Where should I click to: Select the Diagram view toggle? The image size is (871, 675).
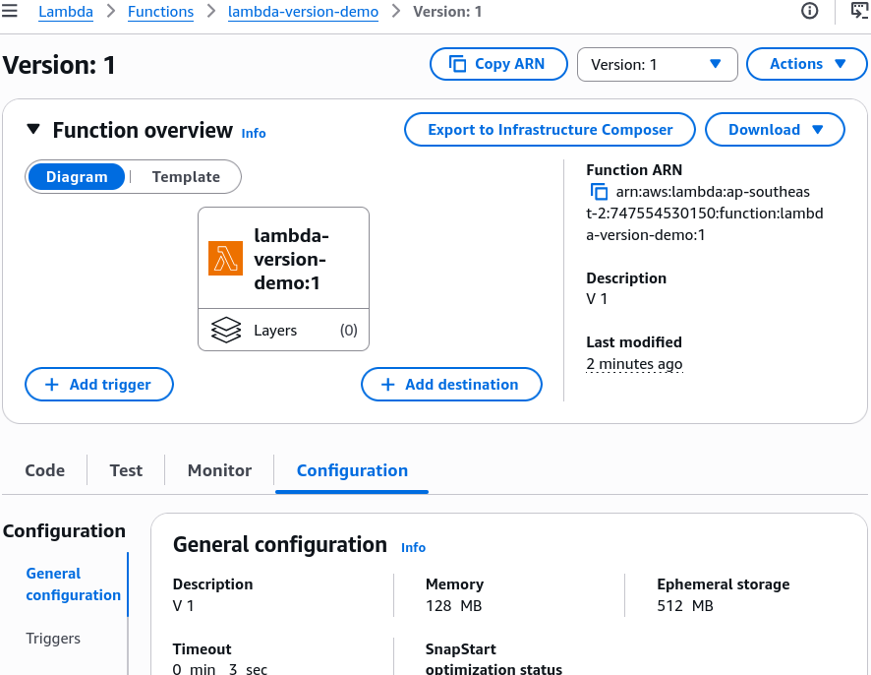[x=77, y=177]
